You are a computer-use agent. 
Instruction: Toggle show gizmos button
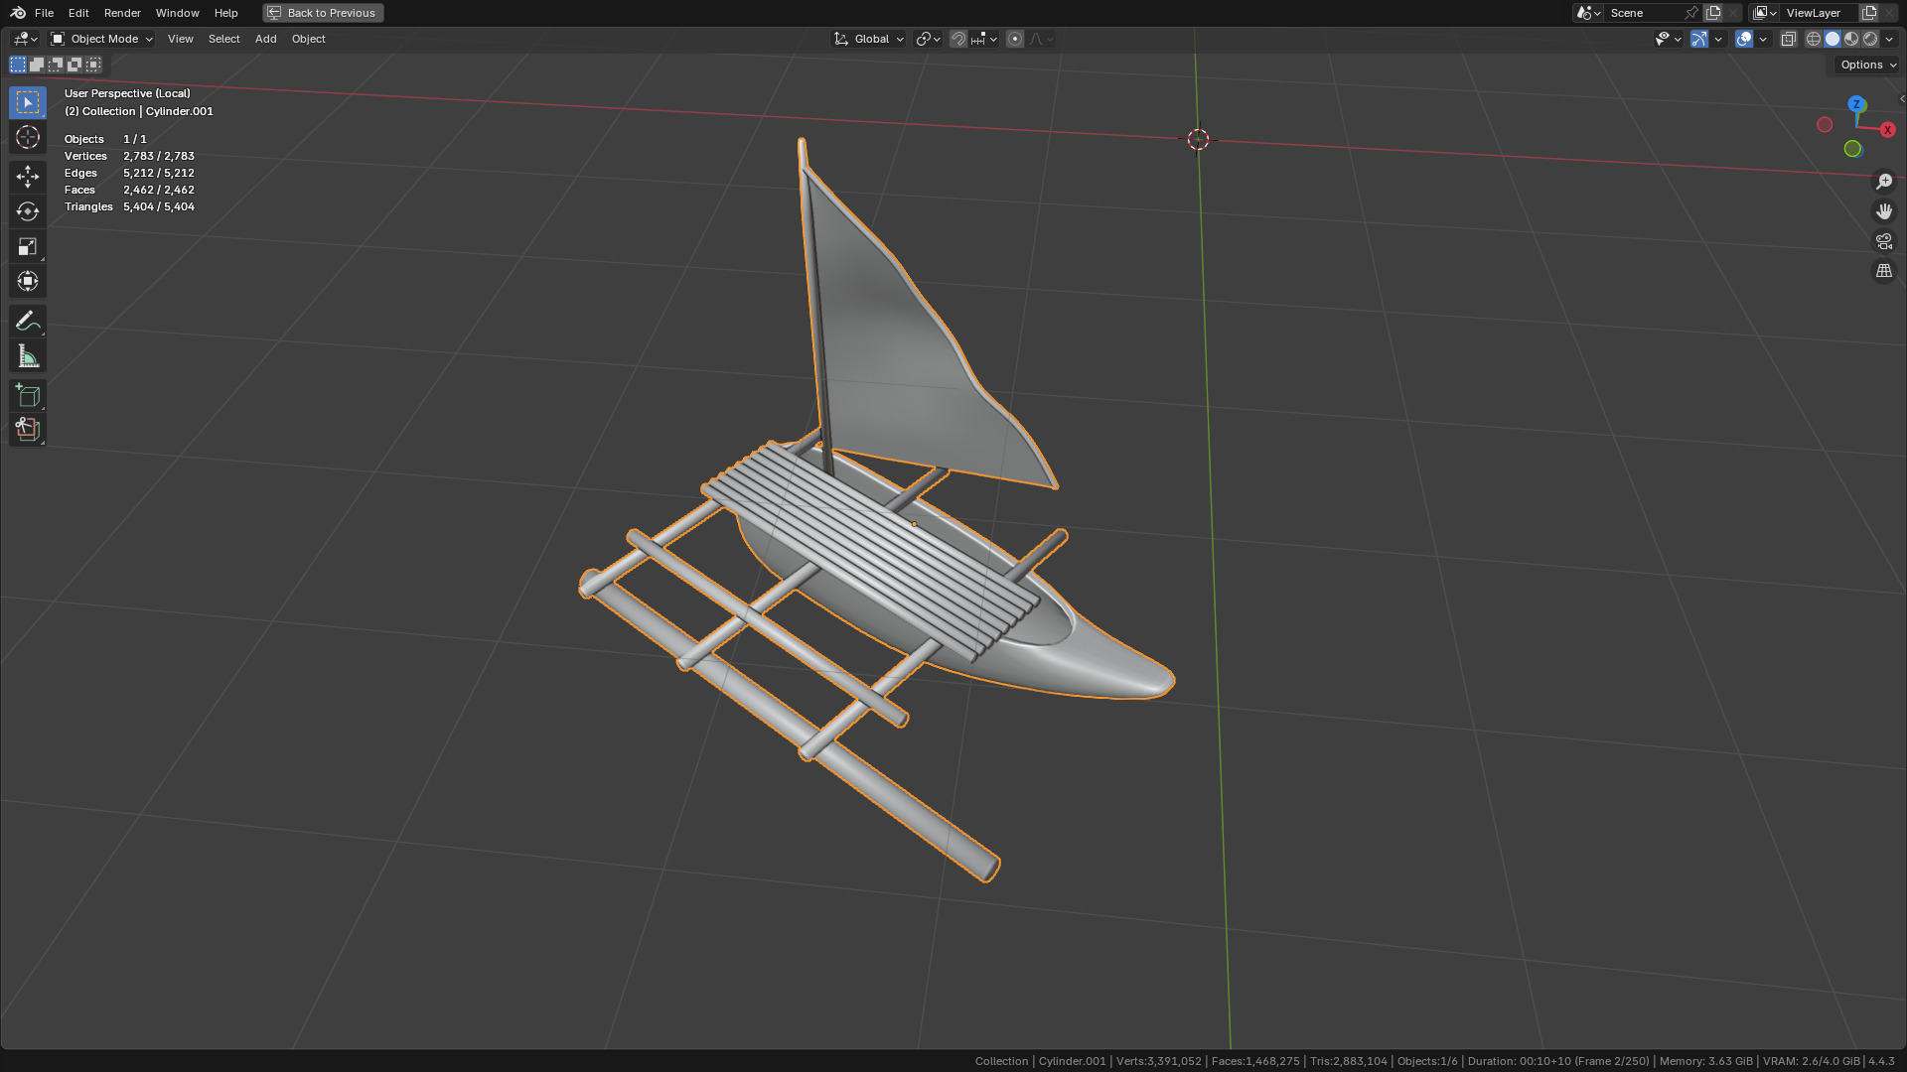click(1698, 39)
